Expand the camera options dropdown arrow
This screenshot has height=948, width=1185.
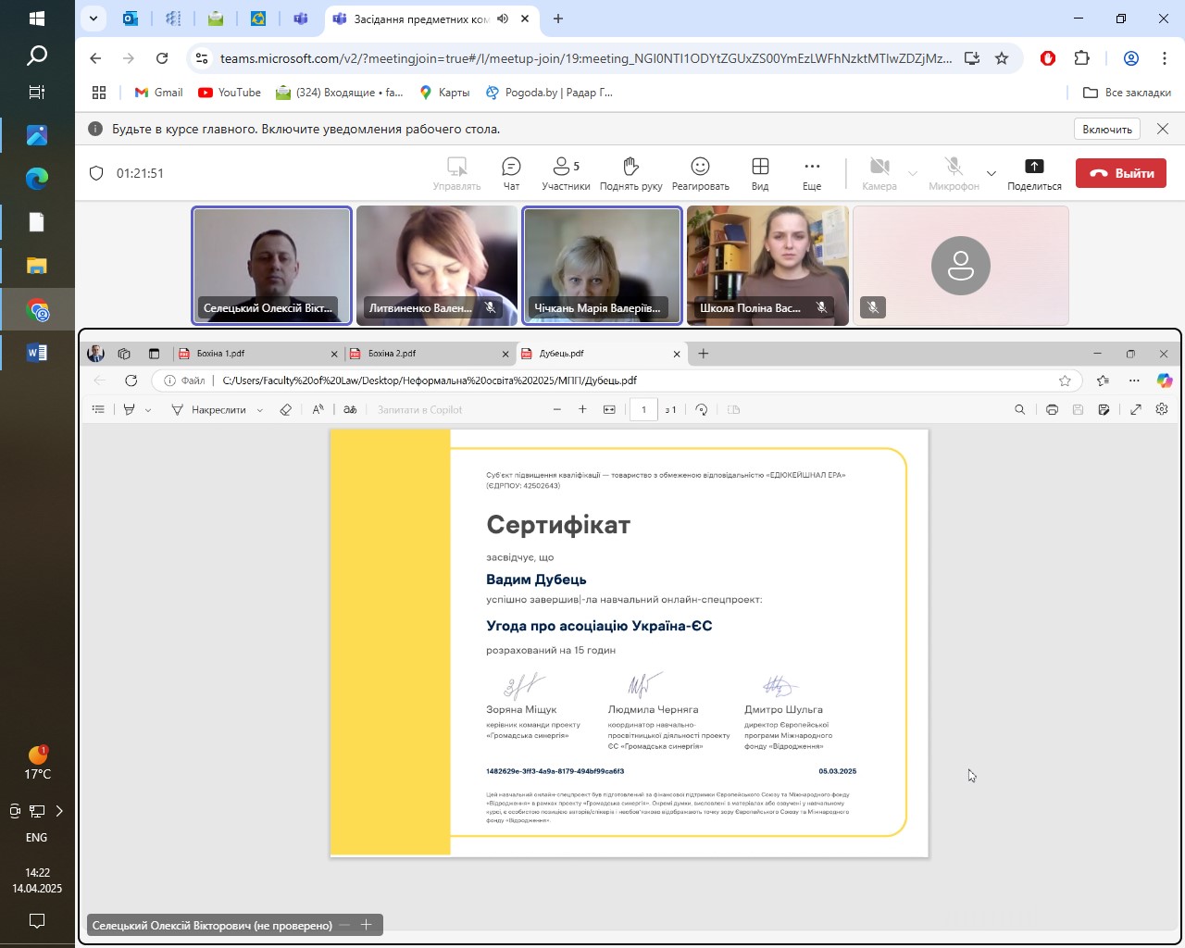(913, 173)
